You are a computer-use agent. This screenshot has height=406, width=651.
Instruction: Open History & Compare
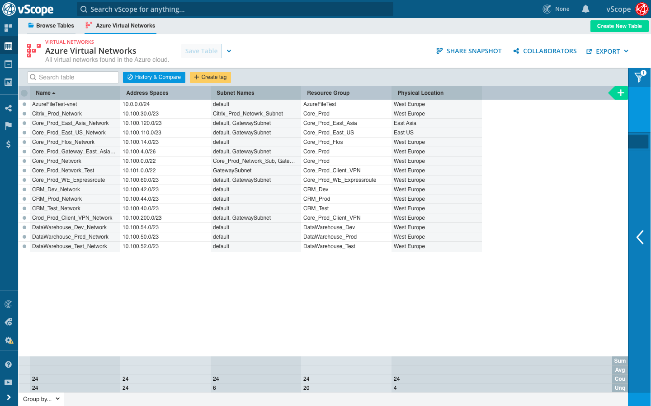[x=154, y=77]
